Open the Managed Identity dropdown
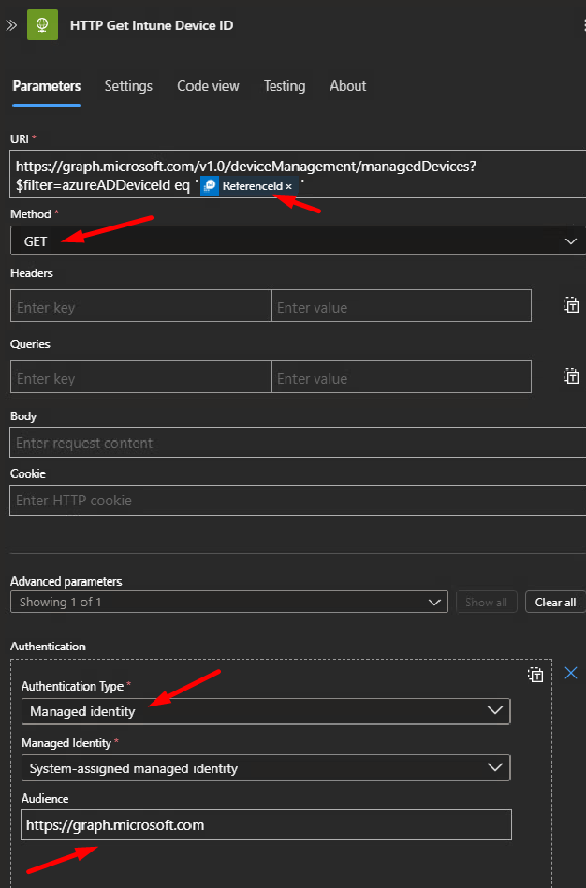This screenshot has width=586, height=888. 266,768
